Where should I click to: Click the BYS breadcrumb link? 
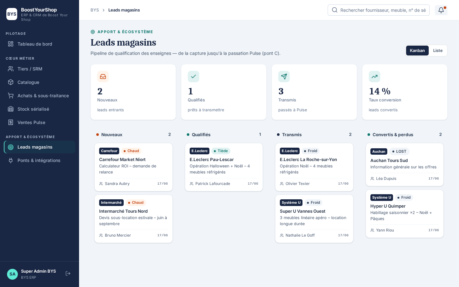coord(95,10)
